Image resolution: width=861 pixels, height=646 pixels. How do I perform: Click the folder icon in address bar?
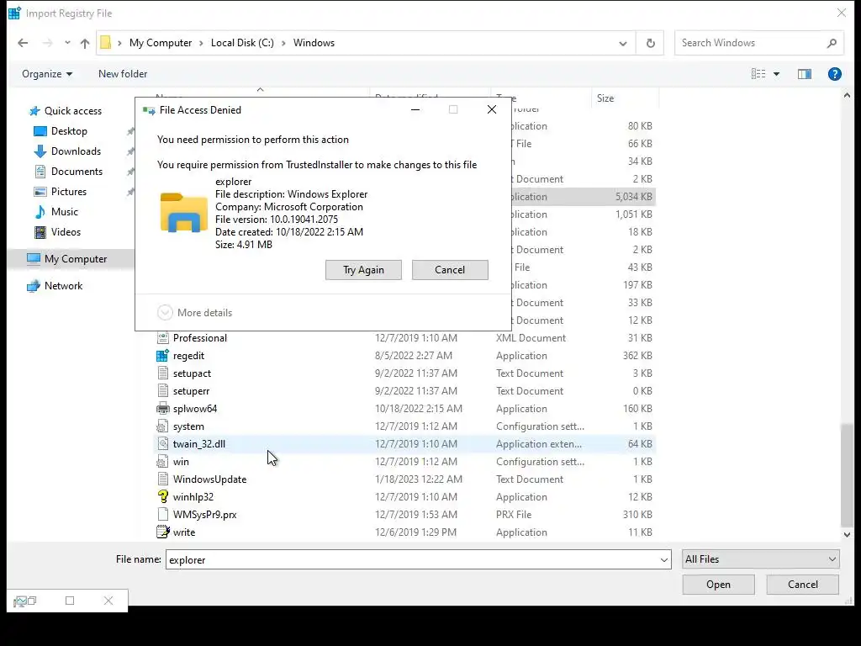click(x=105, y=42)
